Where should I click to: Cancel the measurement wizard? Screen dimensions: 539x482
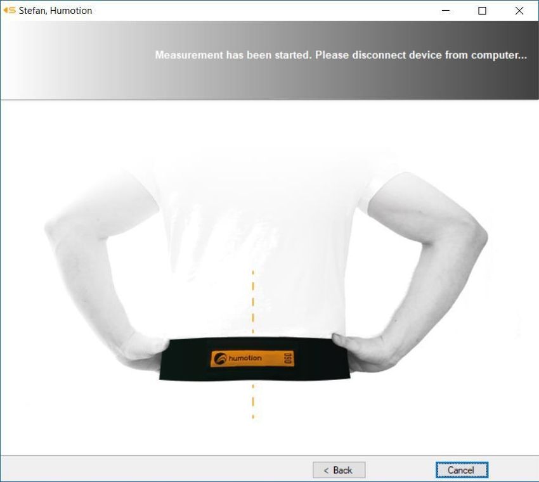[x=461, y=470]
